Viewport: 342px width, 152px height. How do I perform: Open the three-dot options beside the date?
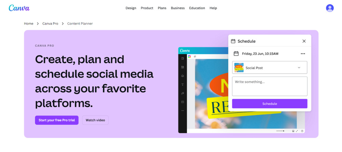tap(303, 54)
